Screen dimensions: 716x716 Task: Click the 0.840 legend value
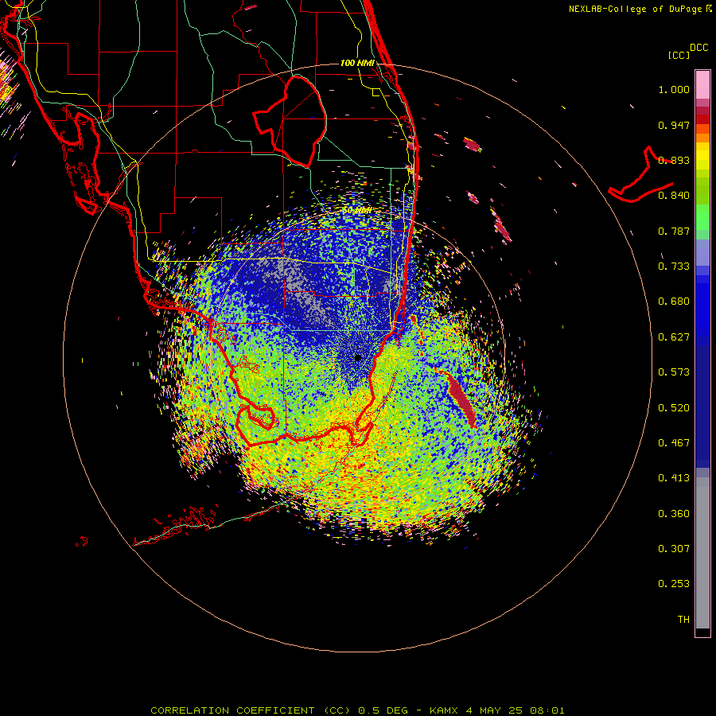(x=674, y=196)
